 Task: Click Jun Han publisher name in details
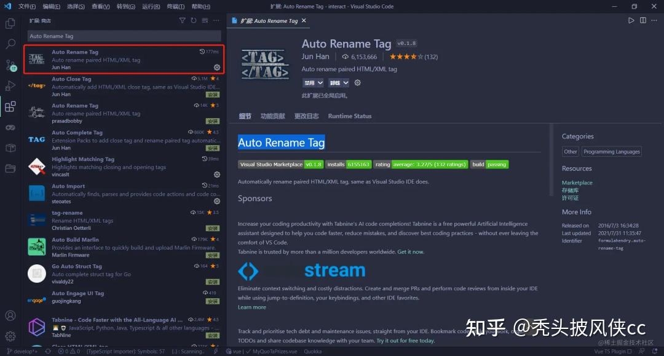coord(315,57)
